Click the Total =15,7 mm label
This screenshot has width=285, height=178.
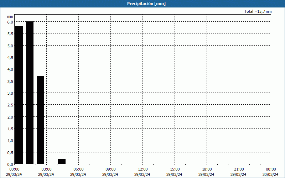258,11
